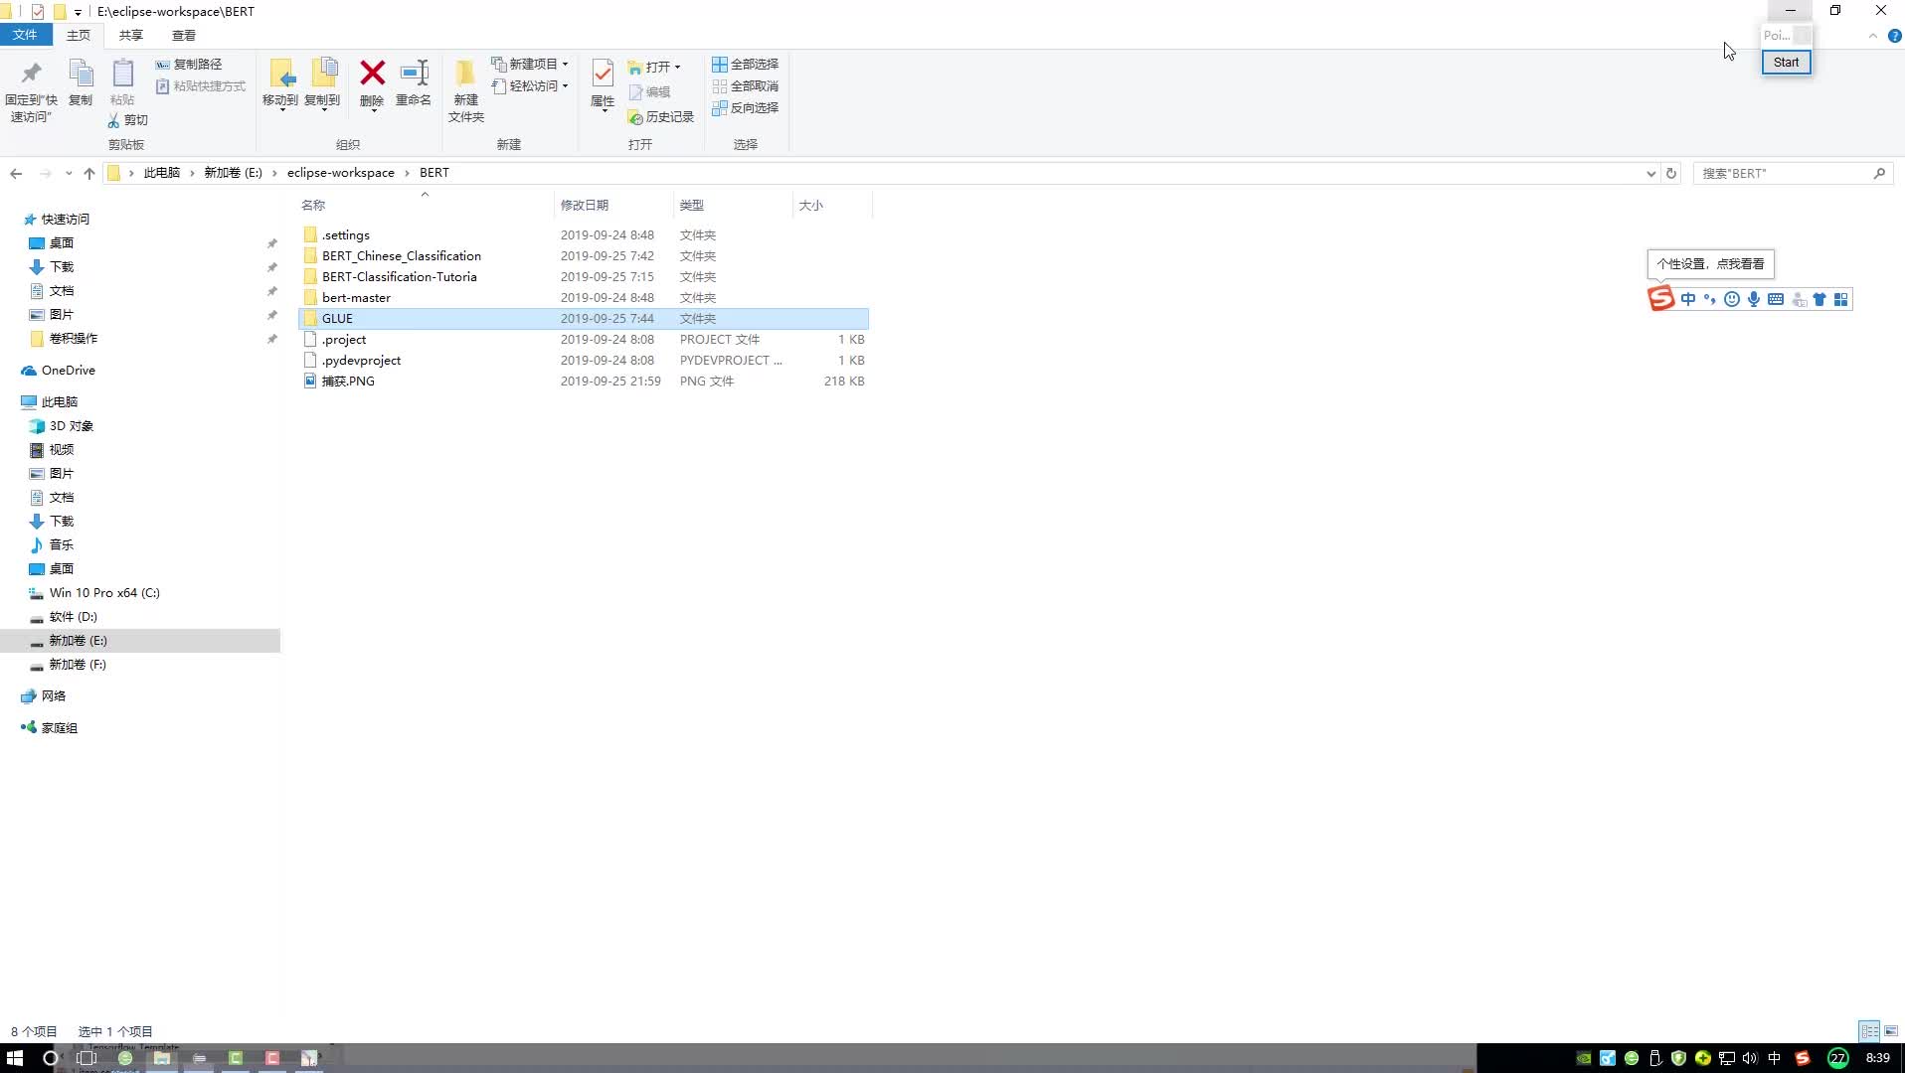Click the 名称 column header
1905x1073 pixels.
coord(425,206)
